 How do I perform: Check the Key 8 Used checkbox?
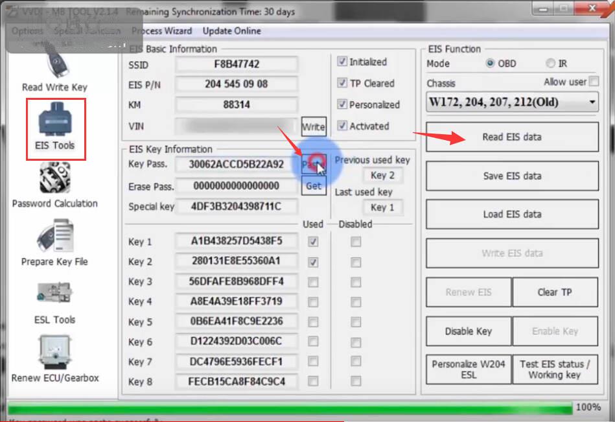point(313,381)
